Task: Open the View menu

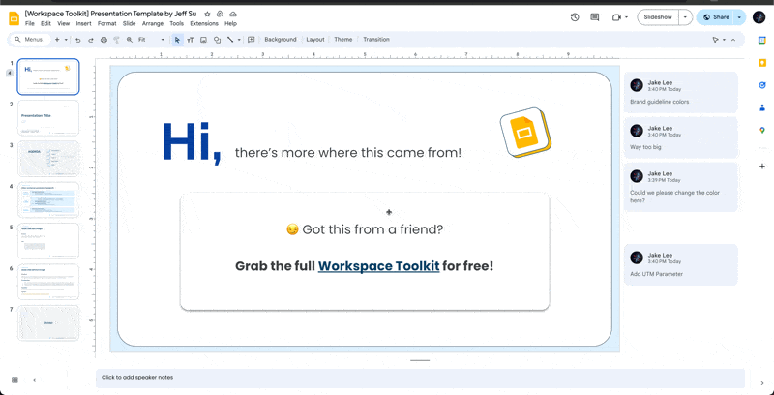Action: pos(63,23)
